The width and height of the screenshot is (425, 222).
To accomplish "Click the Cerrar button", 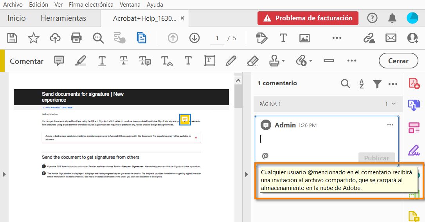I will (x=398, y=61).
